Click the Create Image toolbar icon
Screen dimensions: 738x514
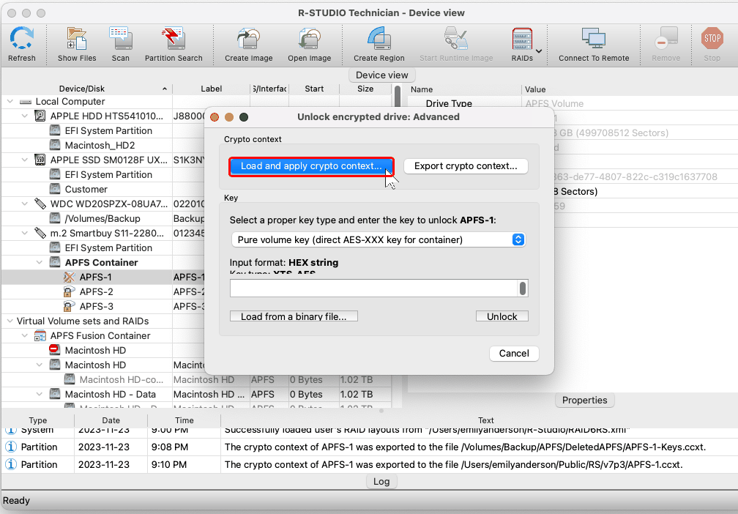pyautogui.click(x=248, y=39)
